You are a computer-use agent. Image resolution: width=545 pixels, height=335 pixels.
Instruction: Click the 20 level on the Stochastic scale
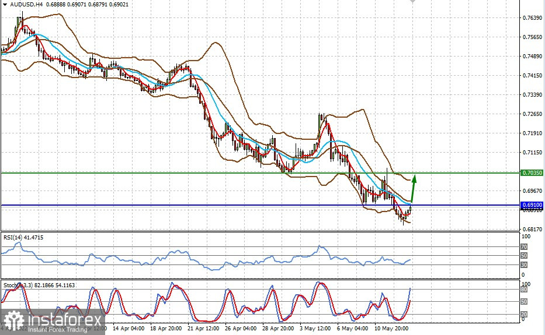pos(524,314)
